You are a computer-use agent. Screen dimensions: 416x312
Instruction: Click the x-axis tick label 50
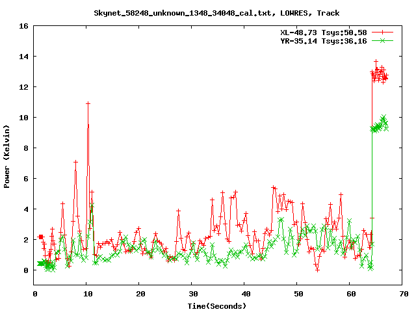[x=298, y=294]
